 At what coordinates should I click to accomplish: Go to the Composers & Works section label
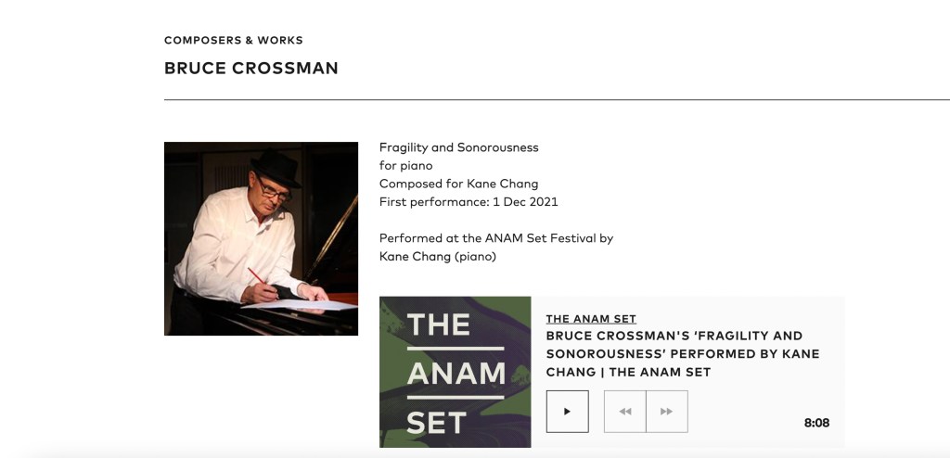[234, 40]
